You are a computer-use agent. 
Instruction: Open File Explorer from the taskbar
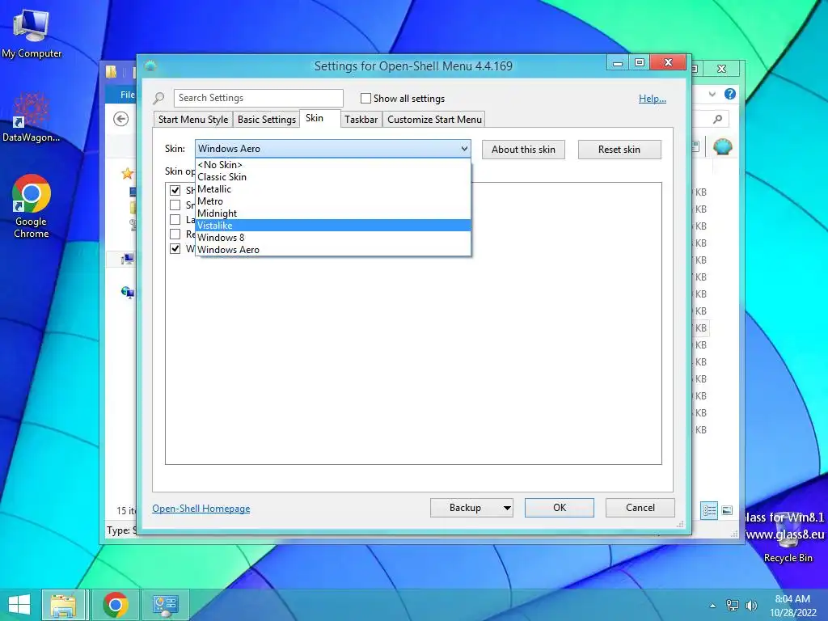[63, 605]
